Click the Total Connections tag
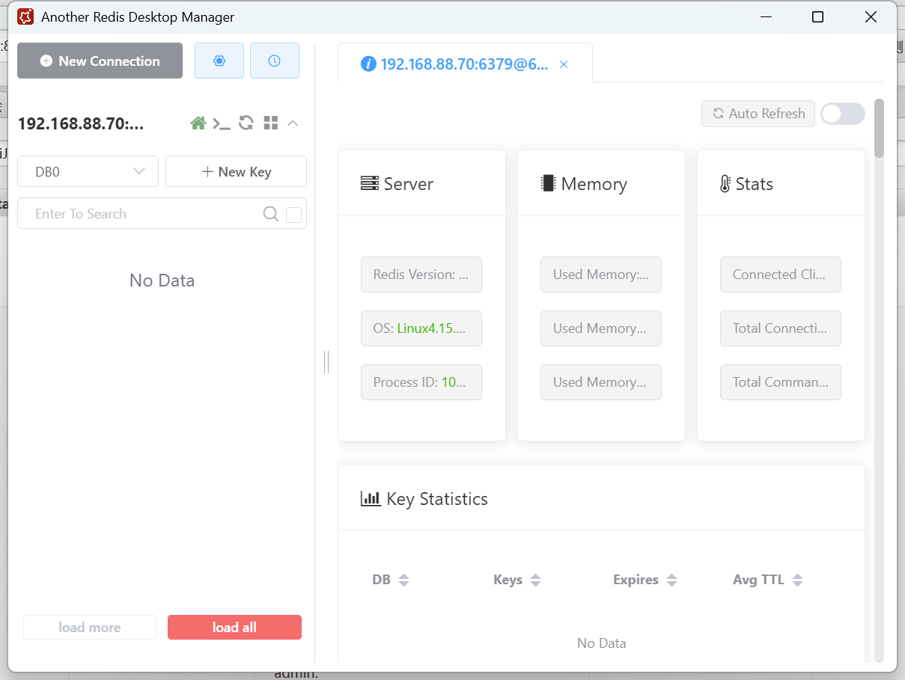905x680 pixels. tap(781, 328)
